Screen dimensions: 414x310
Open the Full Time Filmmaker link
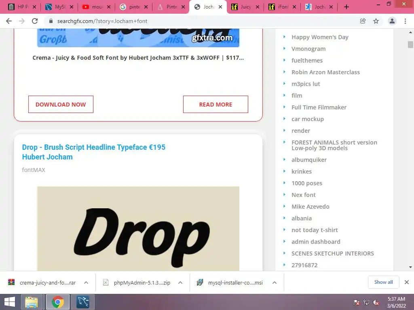(319, 107)
